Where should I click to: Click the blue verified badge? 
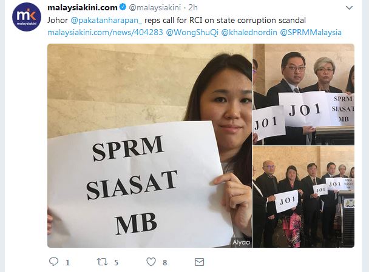123,7
